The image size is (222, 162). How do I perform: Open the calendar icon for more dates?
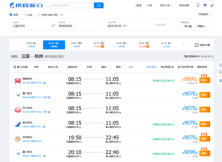coord(197,45)
